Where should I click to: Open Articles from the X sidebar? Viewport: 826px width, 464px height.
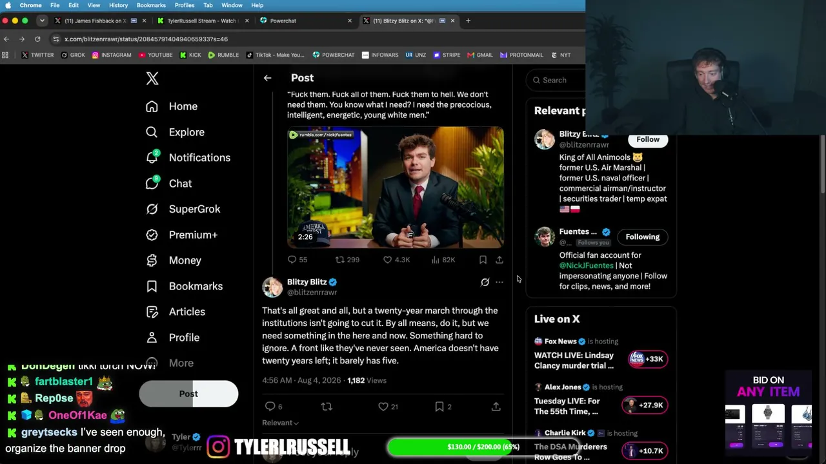[x=176, y=312]
